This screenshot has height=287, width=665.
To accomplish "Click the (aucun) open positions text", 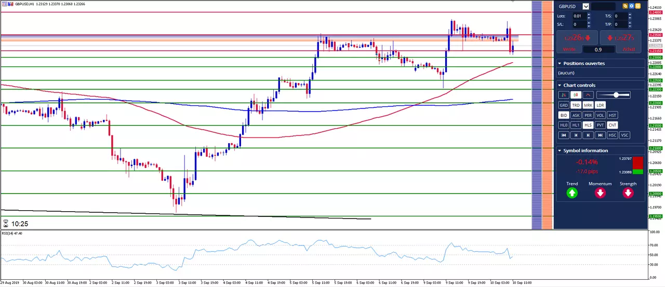I will click(x=566, y=73).
